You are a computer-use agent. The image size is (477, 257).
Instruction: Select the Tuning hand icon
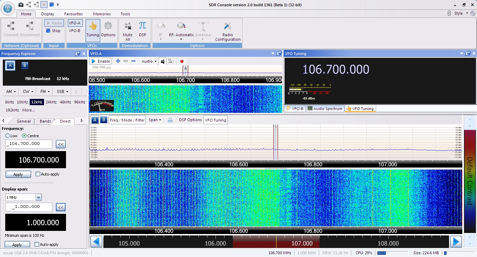(x=93, y=26)
